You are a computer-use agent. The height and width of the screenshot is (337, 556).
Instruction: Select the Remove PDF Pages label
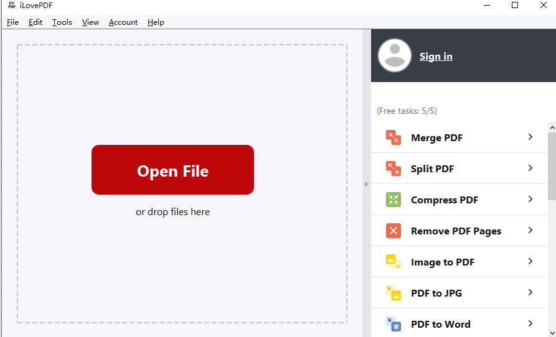[456, 231]
